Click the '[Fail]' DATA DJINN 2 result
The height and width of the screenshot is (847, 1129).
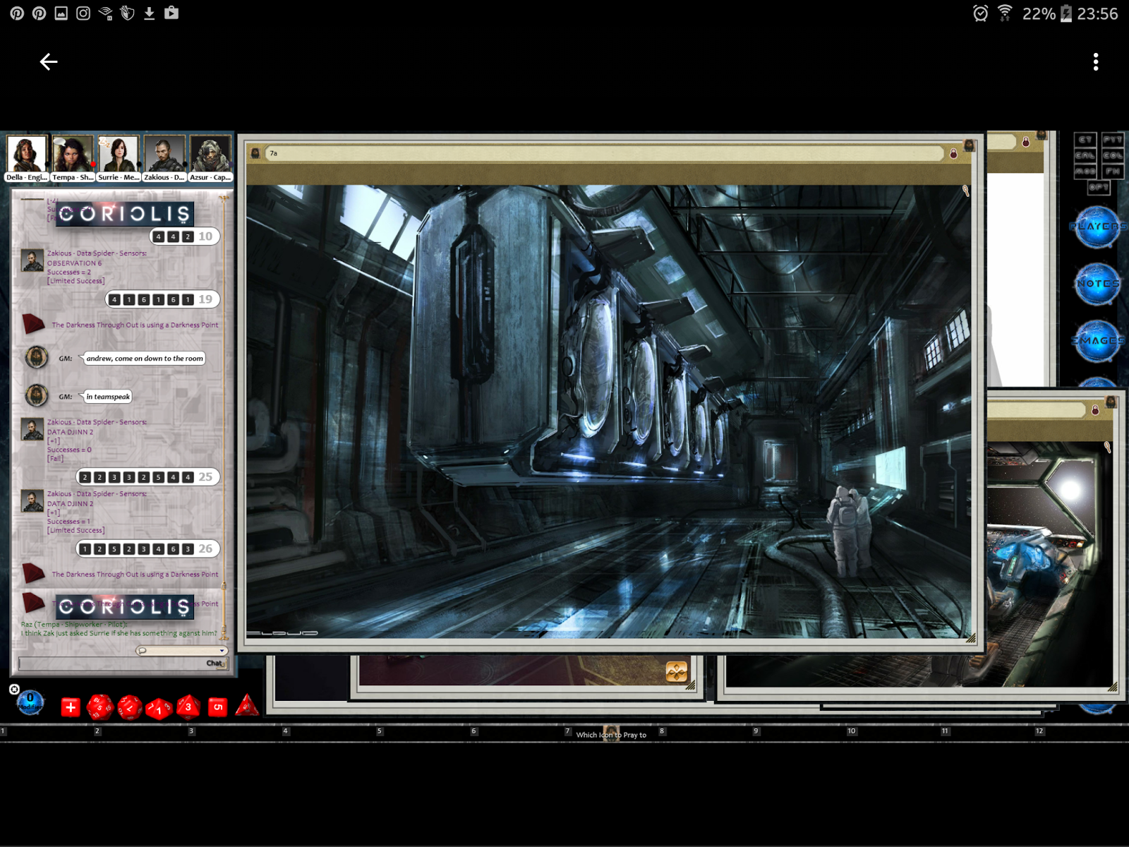click(55, 459)
